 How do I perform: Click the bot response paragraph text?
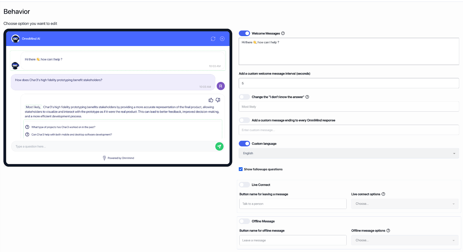point(122,112)
